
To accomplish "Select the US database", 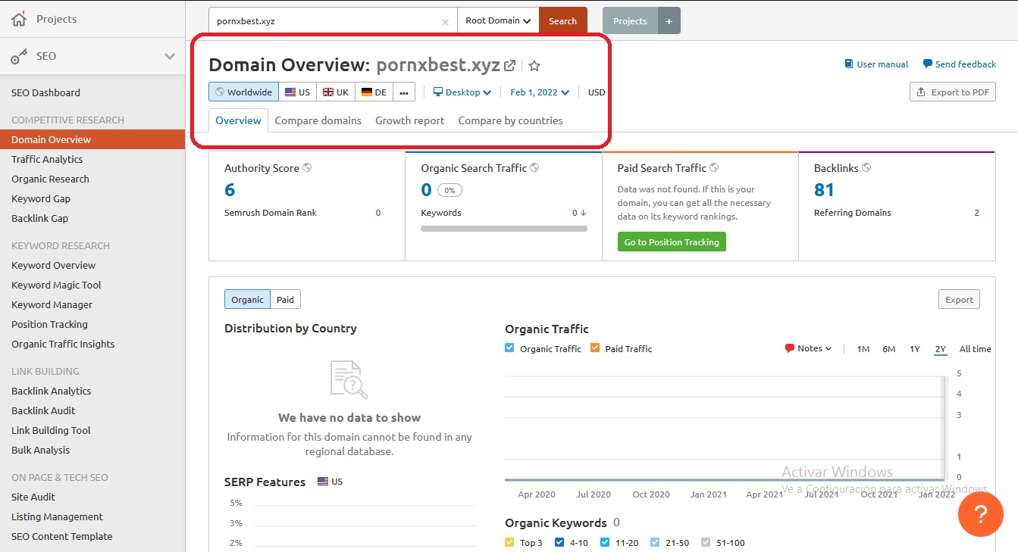I will (298, 92).
